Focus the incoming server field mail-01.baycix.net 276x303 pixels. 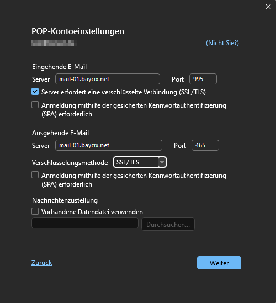tap(108, 79)
